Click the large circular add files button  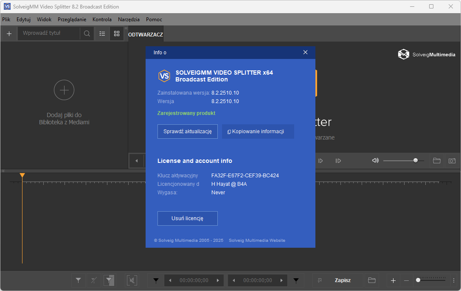coord(64,90)
